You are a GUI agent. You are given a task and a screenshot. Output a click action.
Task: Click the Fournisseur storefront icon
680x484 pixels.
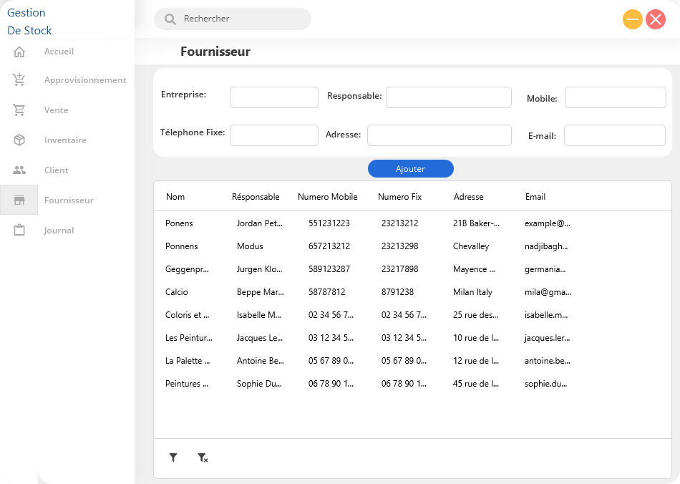point(19,200)
